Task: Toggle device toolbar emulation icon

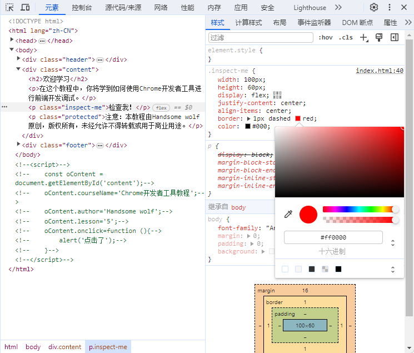Action: click(25, 7)
